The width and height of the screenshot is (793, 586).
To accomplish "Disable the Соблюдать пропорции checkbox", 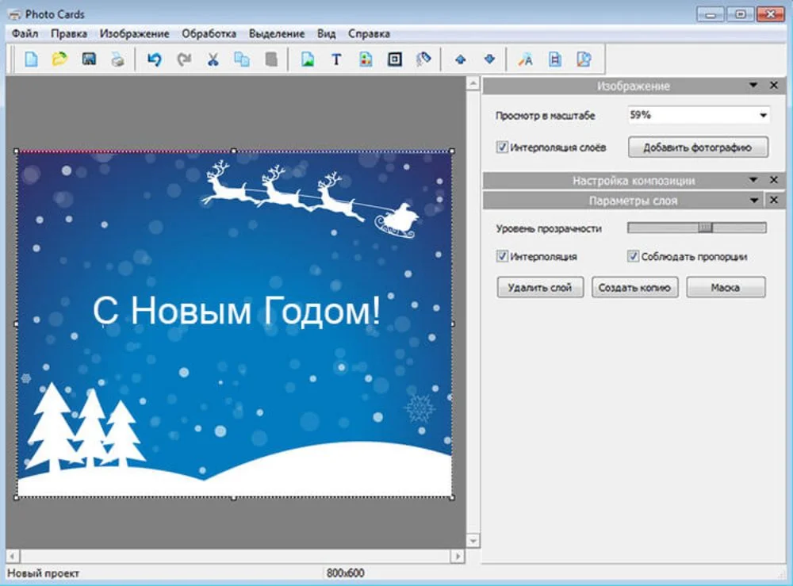I will (633, 257).
